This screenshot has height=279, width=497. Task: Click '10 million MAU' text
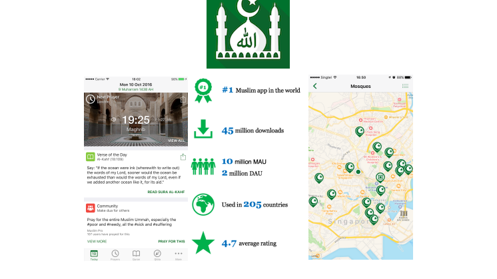coord(244,162)
